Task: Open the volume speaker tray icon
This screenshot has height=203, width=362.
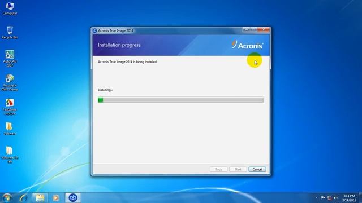Action: [x=335, y=198]
